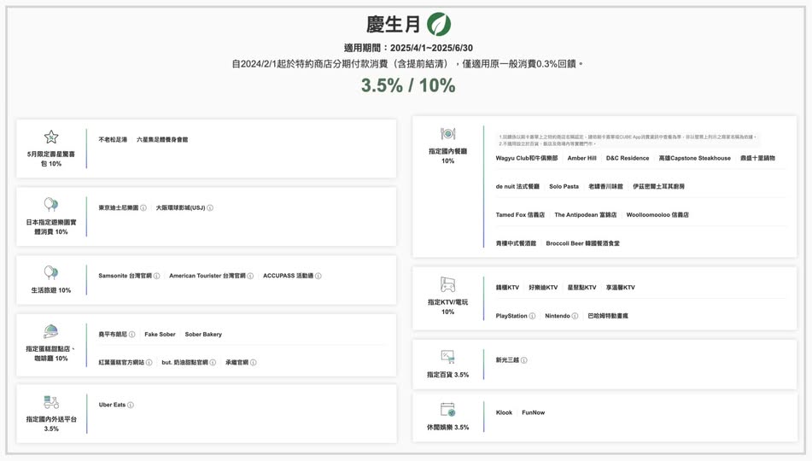Click the delivery scooter icon for 指定國內外送平台

coord(51,402)
